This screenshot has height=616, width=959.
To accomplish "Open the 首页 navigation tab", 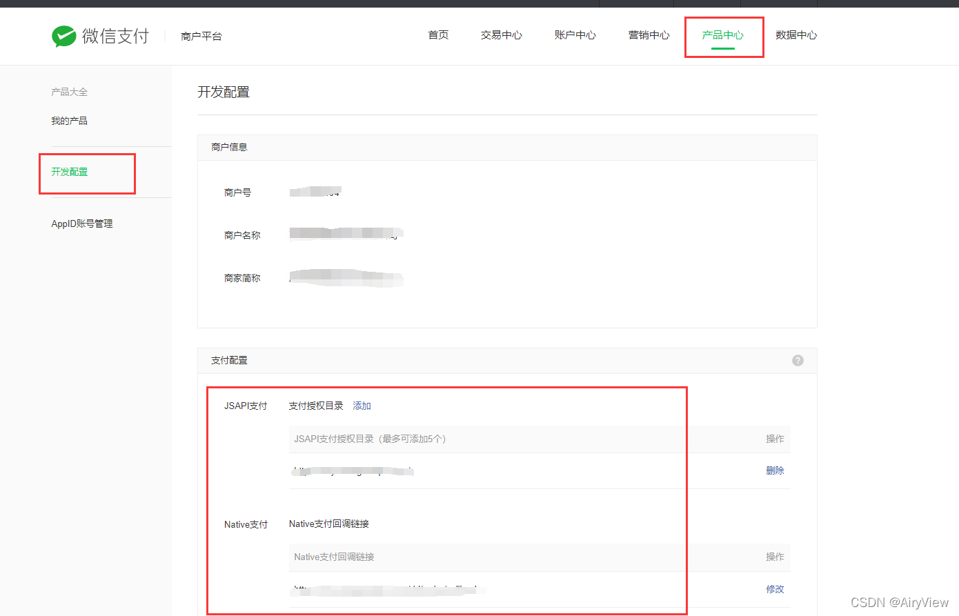I will (x=438, y=35).
